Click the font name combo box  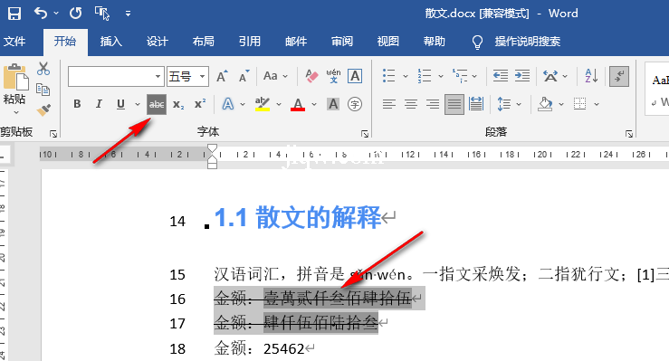tap(116, 77)
